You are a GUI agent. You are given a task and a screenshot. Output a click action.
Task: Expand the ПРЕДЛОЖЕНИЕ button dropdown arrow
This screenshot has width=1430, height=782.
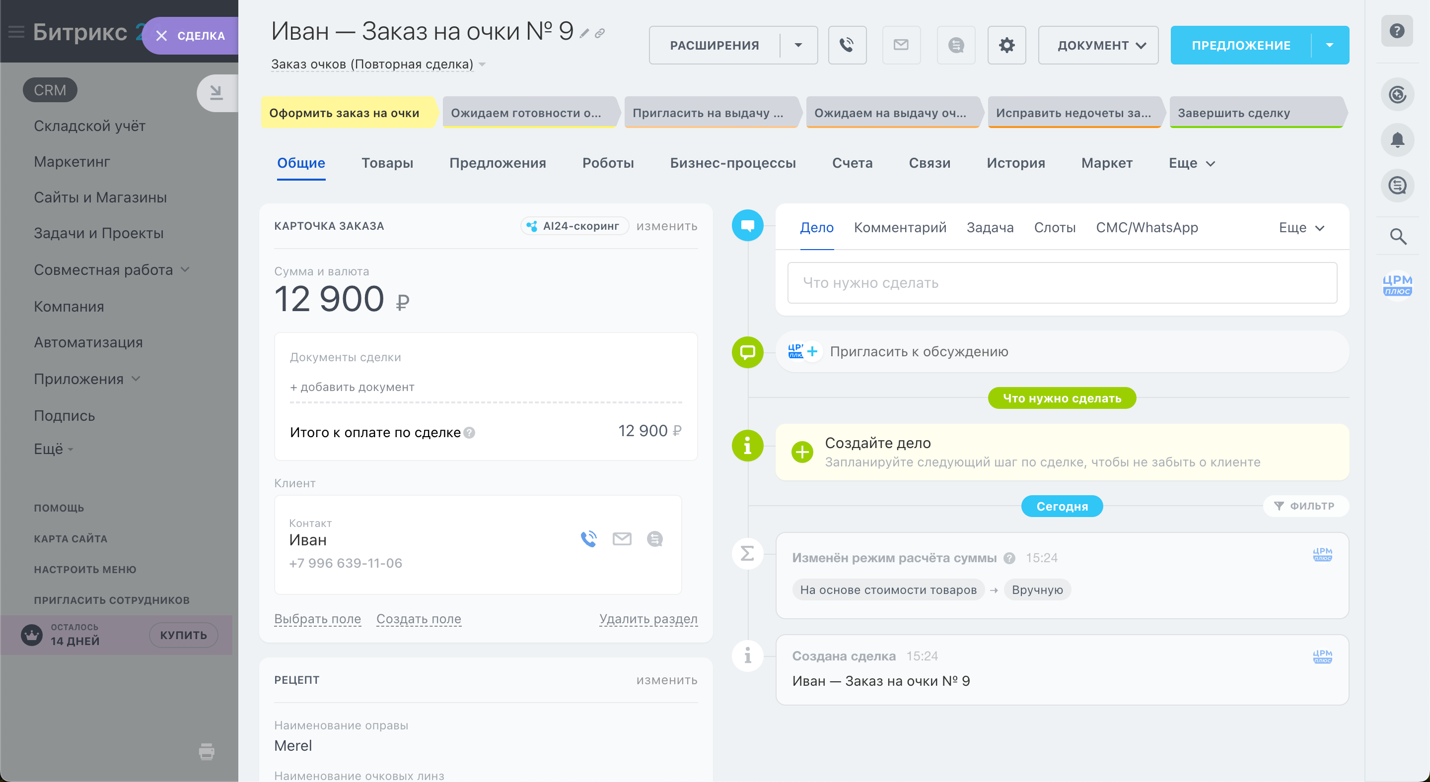click(x=1329, y=45)
